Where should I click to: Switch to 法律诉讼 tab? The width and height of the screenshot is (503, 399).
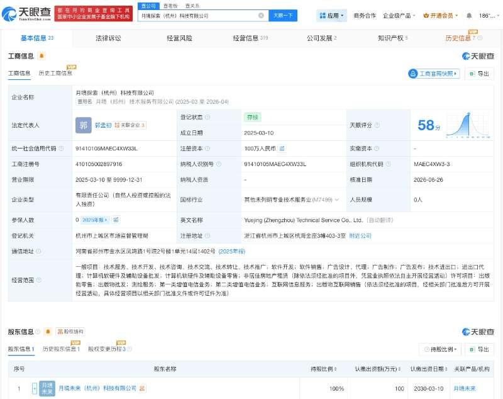[108, 38]
